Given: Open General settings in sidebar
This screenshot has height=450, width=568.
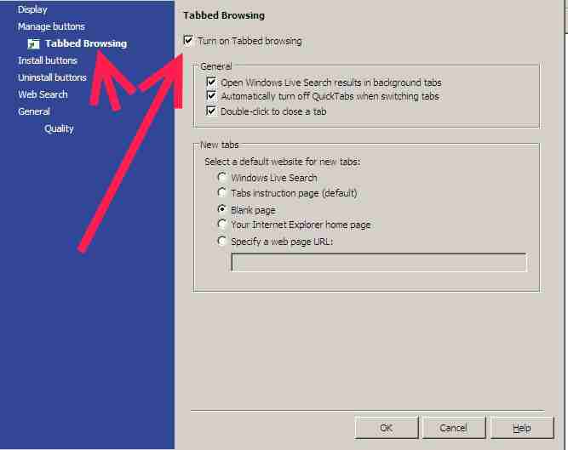Looking at the screenshot, I should click(x=34, y=111).
